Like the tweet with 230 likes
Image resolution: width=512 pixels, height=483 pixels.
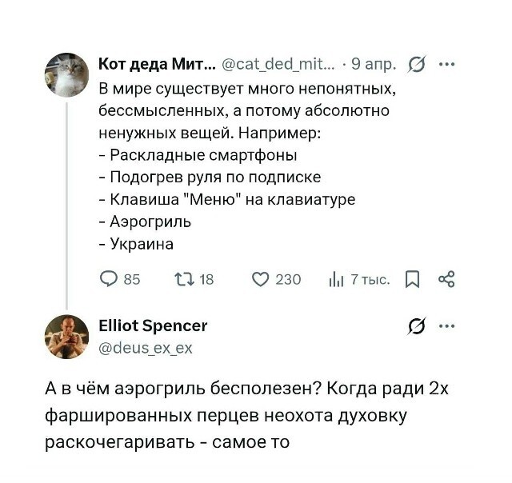click(260, 279)
